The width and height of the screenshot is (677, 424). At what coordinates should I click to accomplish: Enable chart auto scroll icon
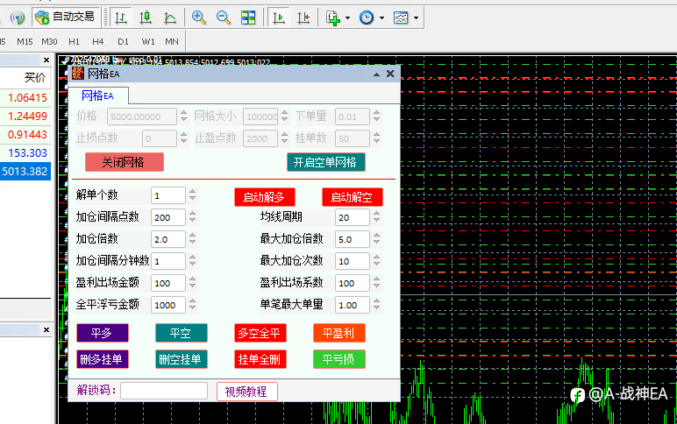tap(278, 17)
